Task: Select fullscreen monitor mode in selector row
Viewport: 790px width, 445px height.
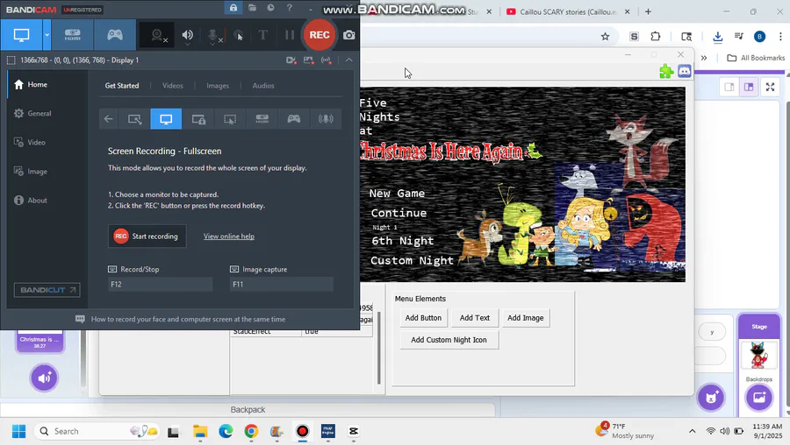Action: pyautogui.click(x=166, y=119)
